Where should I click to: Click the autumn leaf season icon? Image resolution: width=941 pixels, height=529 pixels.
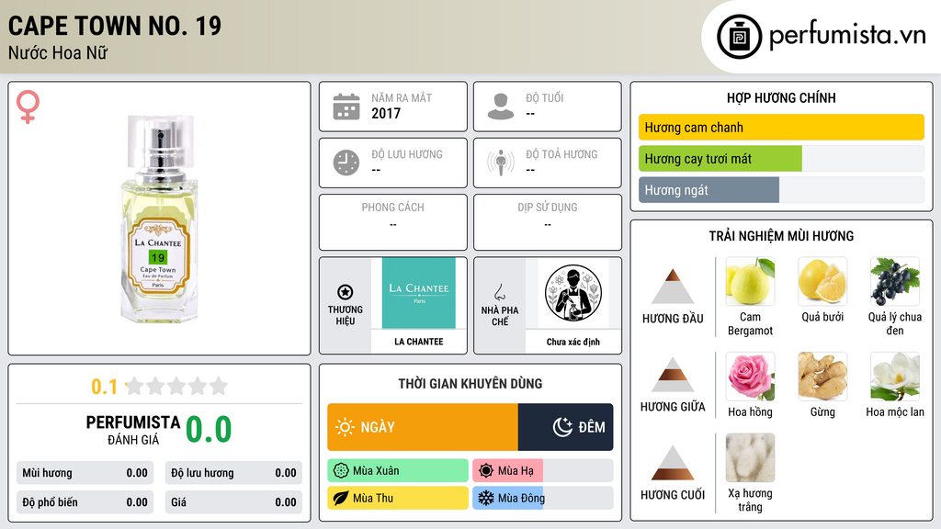tap(341, 498)
